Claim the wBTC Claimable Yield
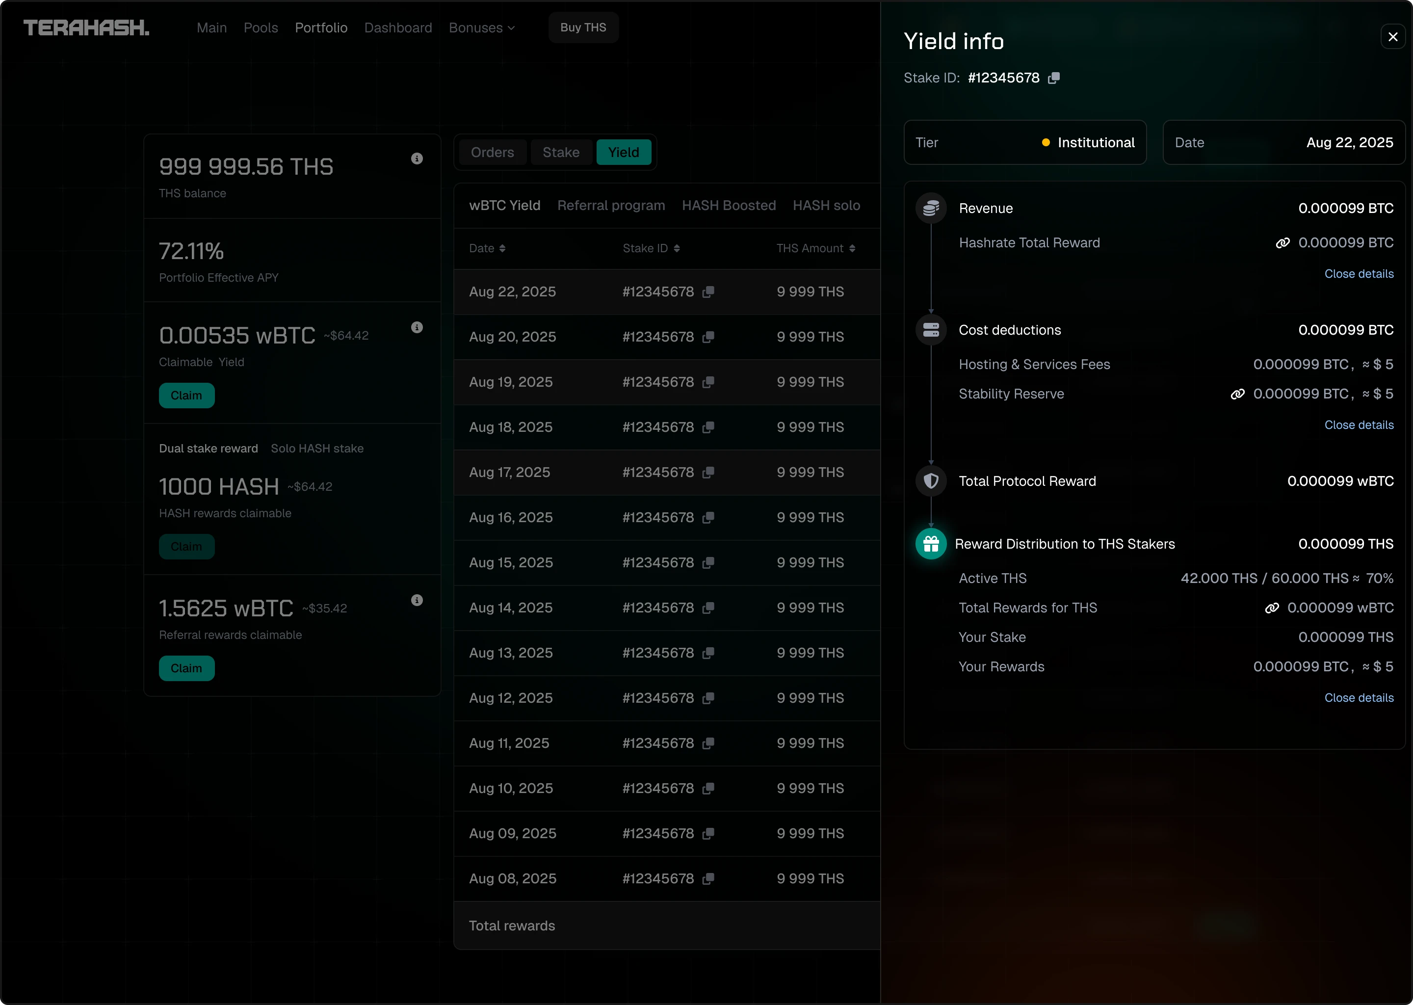Viewport: 1413px width, 1005px height. coord(187,396)
